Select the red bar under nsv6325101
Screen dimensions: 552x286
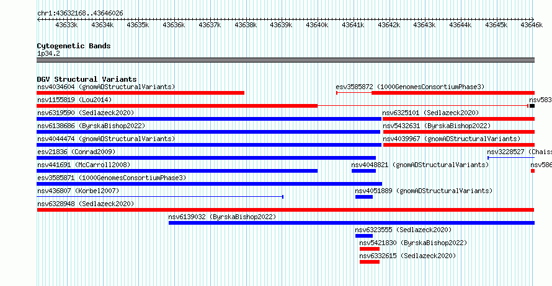[458, 119]
